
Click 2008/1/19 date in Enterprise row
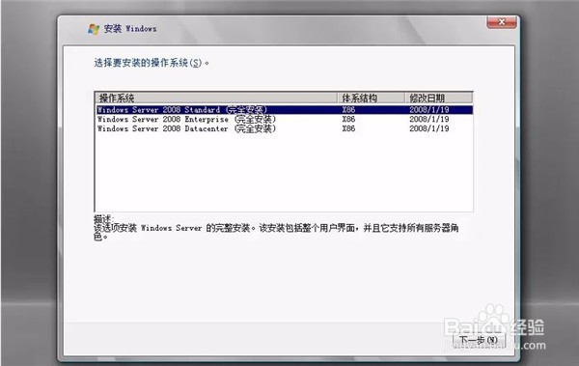(x=429, y=119)
